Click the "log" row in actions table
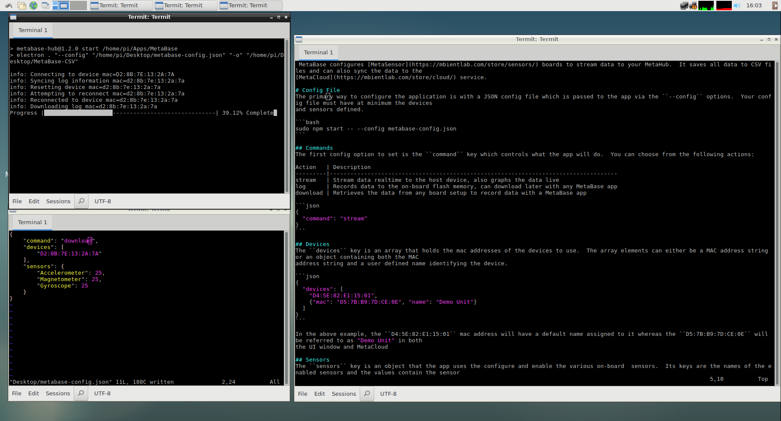Screen dimensions: 781x421 click(x=456, y=187)
